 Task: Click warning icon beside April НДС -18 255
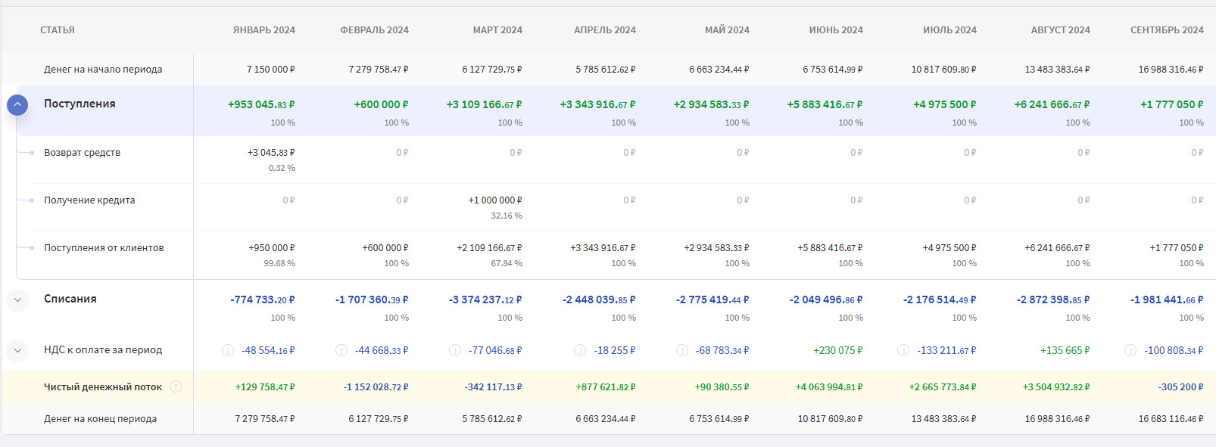pos(580,350)
